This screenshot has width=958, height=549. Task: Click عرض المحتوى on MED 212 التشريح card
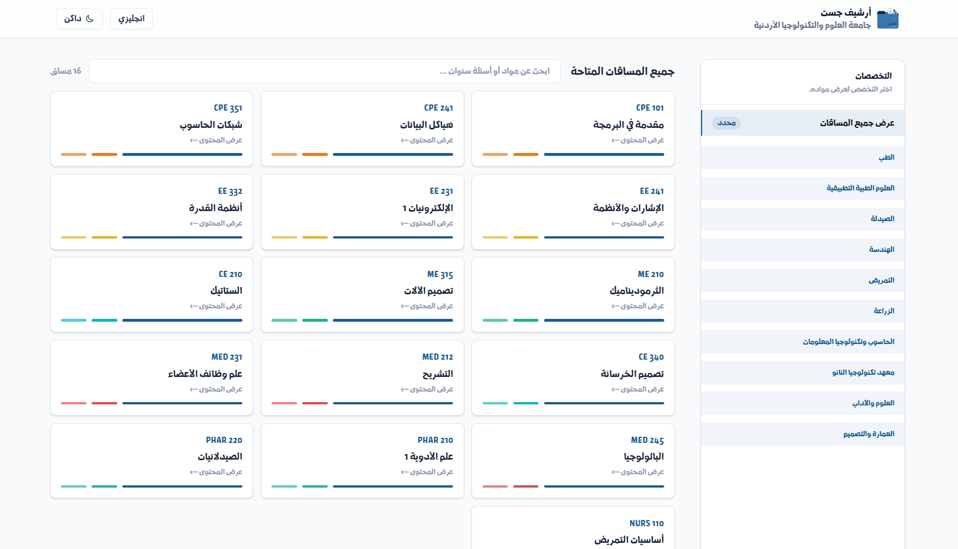(427, 389)
